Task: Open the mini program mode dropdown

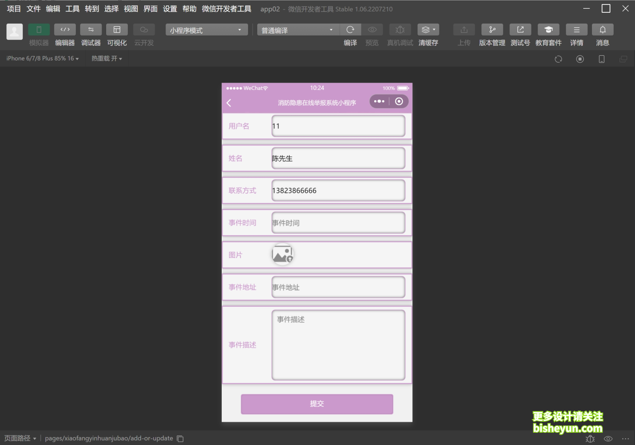Action: (206, 30)
